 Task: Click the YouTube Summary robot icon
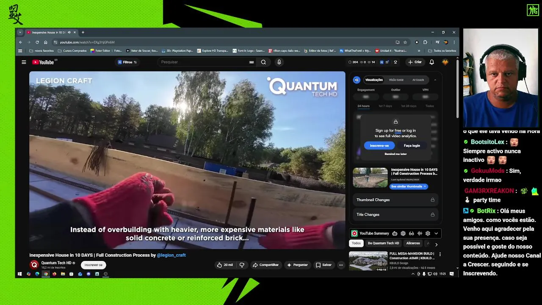click(395, 233)
